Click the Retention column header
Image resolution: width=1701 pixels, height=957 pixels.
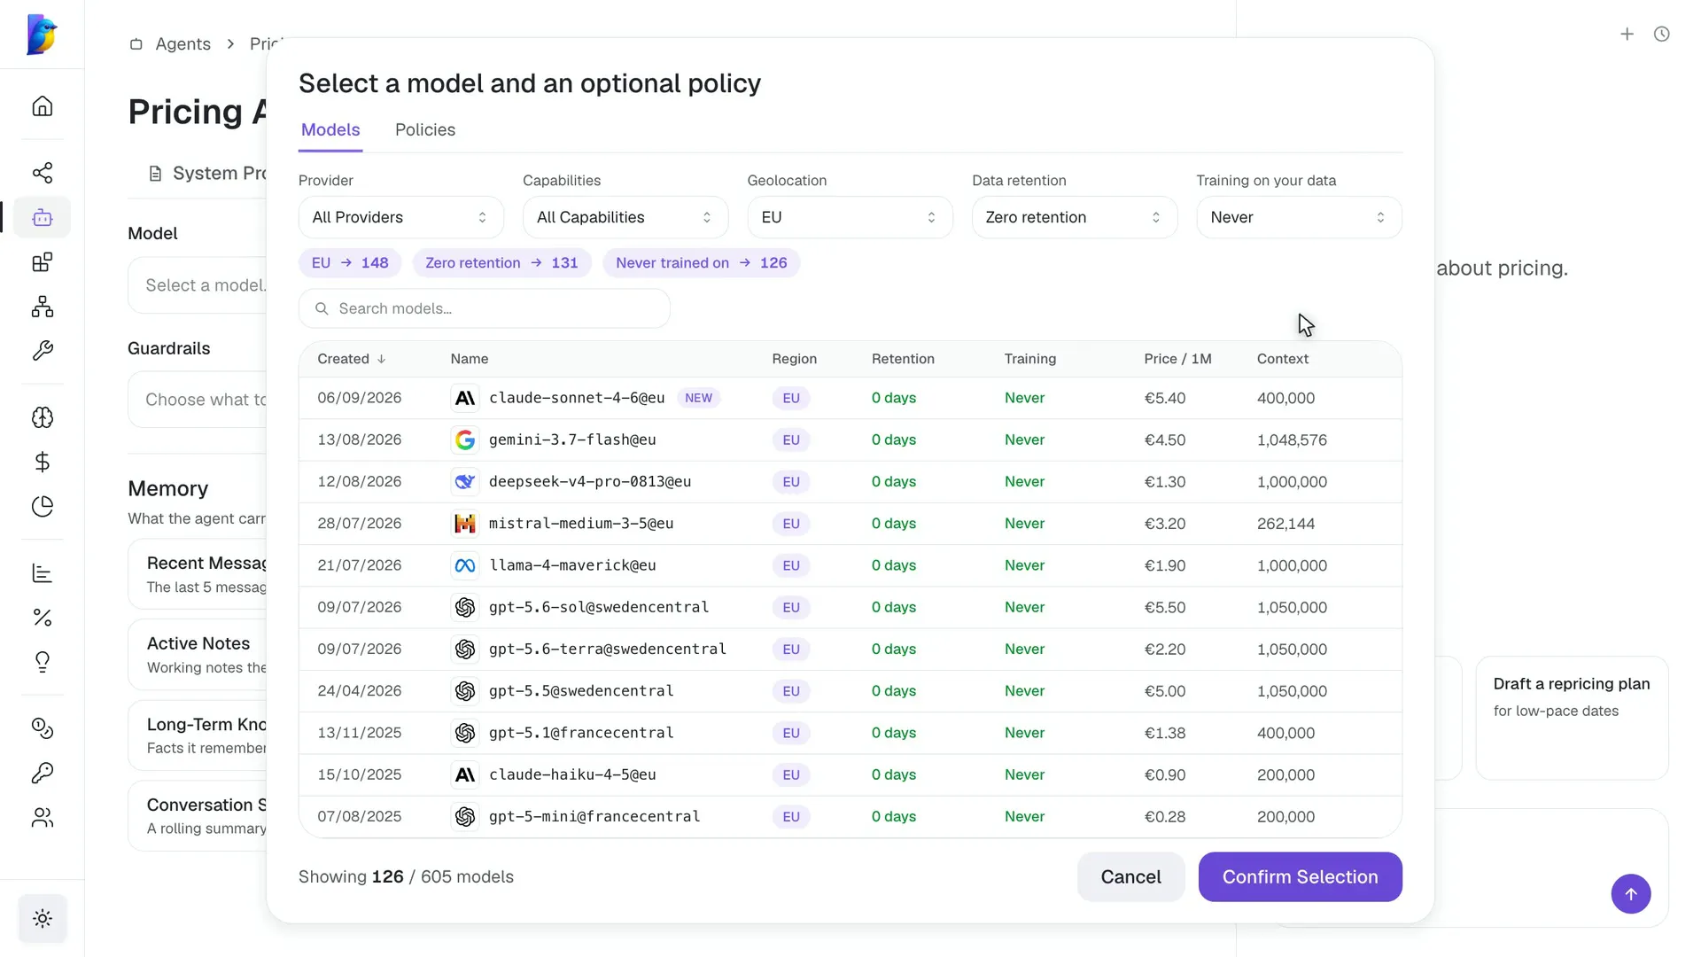point(903,359)
